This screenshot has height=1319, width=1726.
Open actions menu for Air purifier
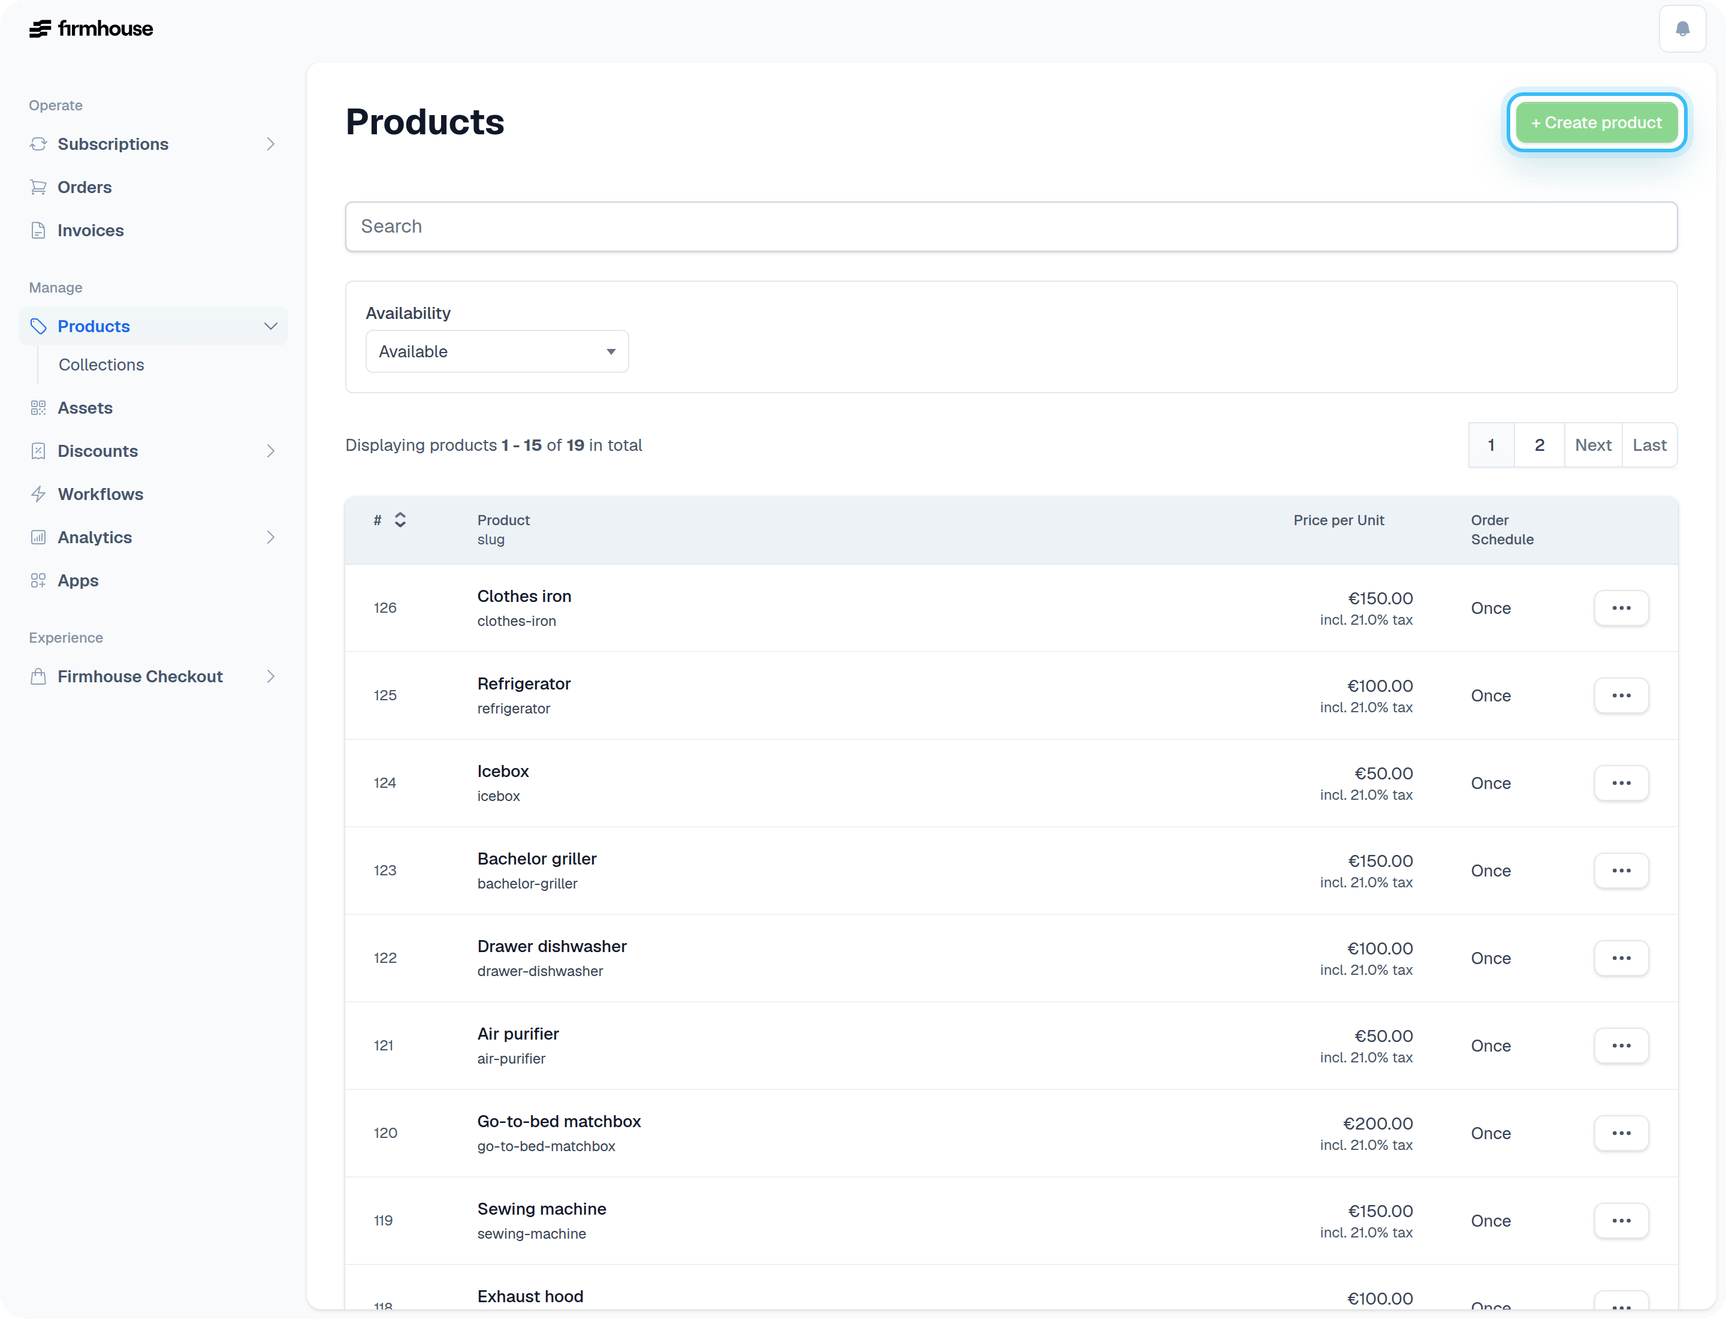[x=1621, y=1046]
